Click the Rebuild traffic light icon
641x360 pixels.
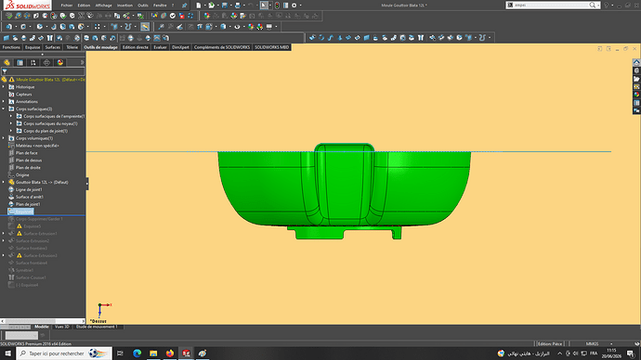pos(277,6)
